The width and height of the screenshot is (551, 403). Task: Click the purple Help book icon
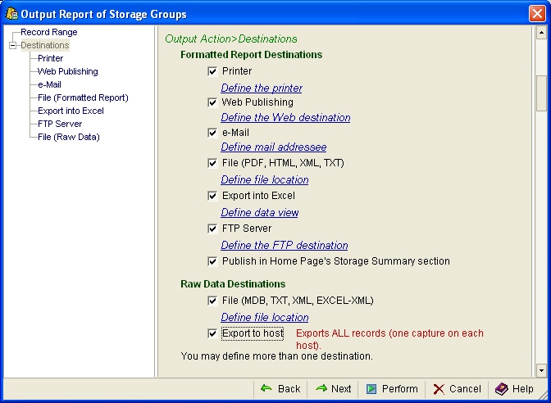pos(502,389)
